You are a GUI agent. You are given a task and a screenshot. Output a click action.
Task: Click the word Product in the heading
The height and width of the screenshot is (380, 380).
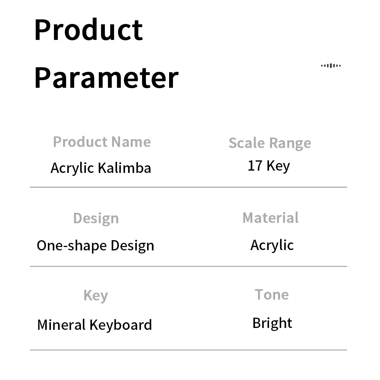89,30
